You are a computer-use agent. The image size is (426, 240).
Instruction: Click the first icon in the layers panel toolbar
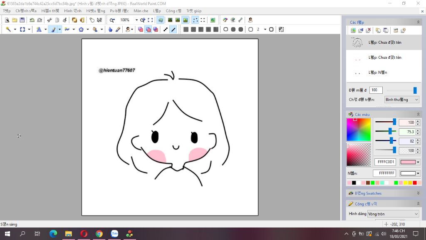pos(353,30)
